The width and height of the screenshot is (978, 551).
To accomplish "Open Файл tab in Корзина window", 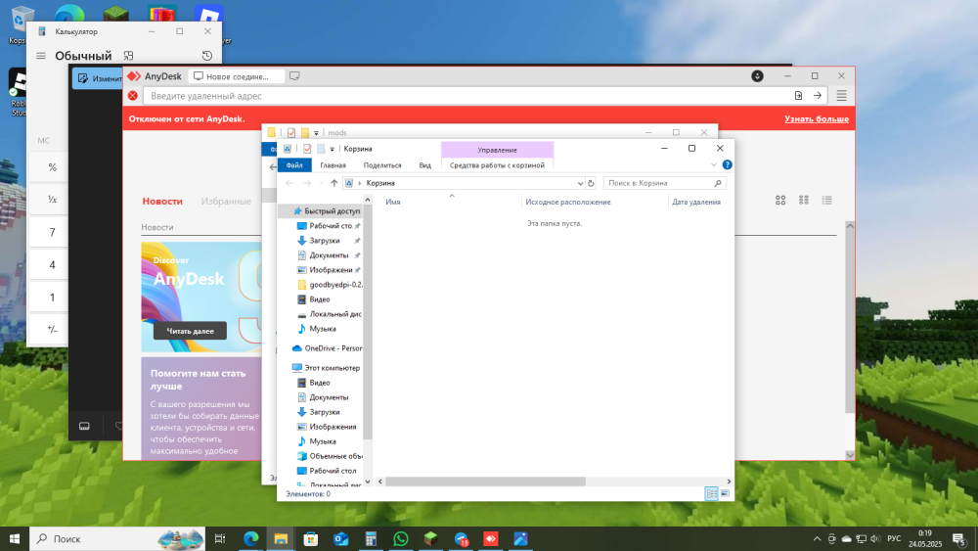I will pyautogui.click(x=294, y=165).
